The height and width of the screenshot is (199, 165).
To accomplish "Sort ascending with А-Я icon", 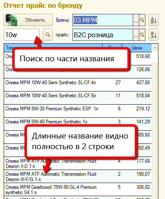I will coord(154,20).
